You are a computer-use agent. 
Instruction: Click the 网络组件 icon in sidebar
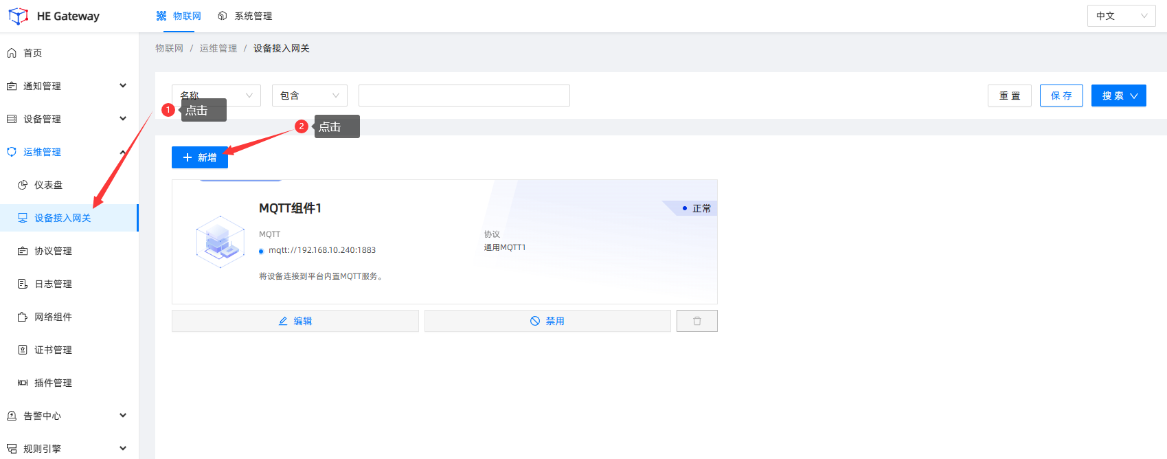tap(23, 317)
